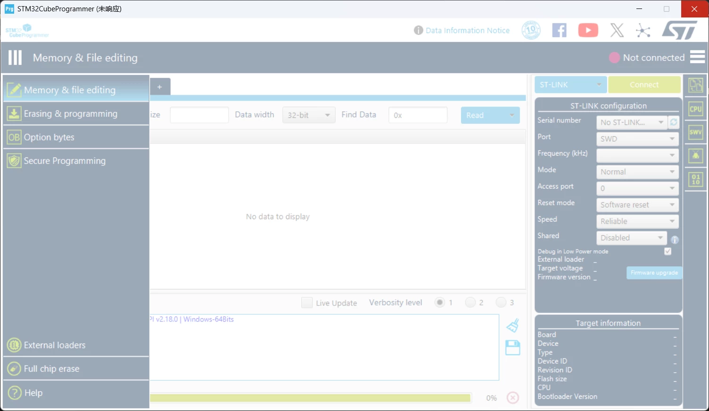Save the log with floppy icon

512,348
